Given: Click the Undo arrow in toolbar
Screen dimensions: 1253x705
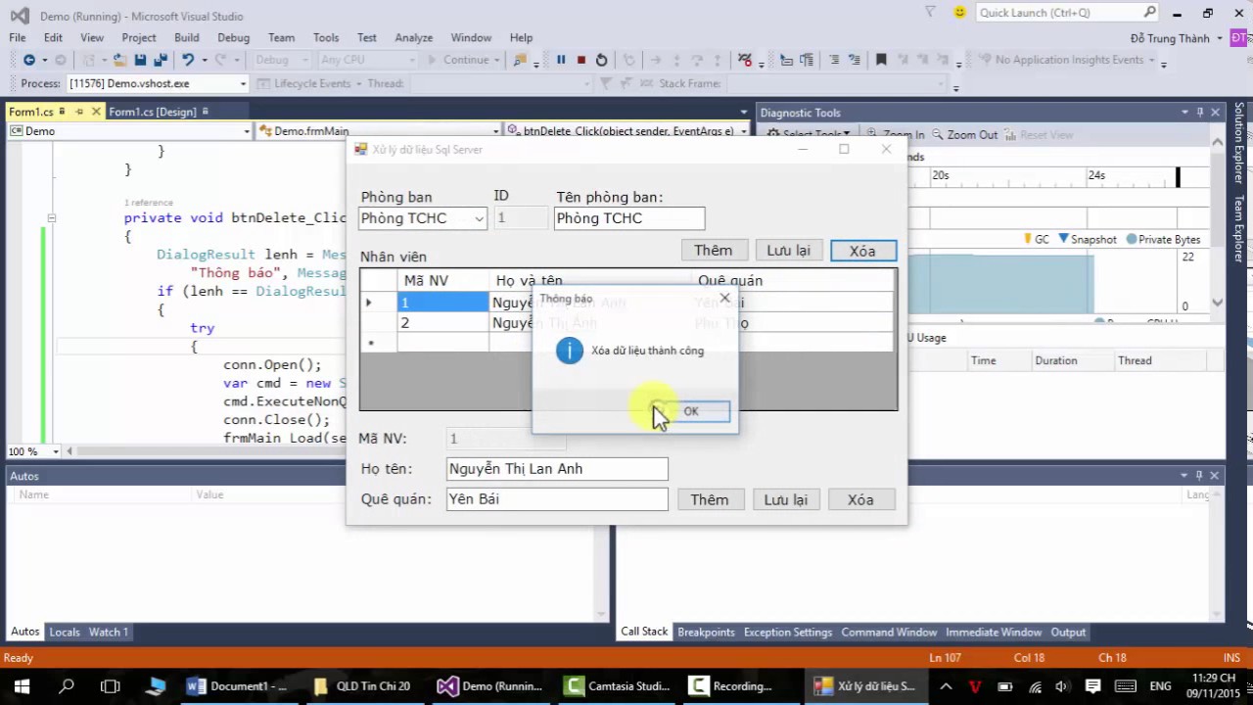Looking at the screenshot, I should [x=188, y=60].
